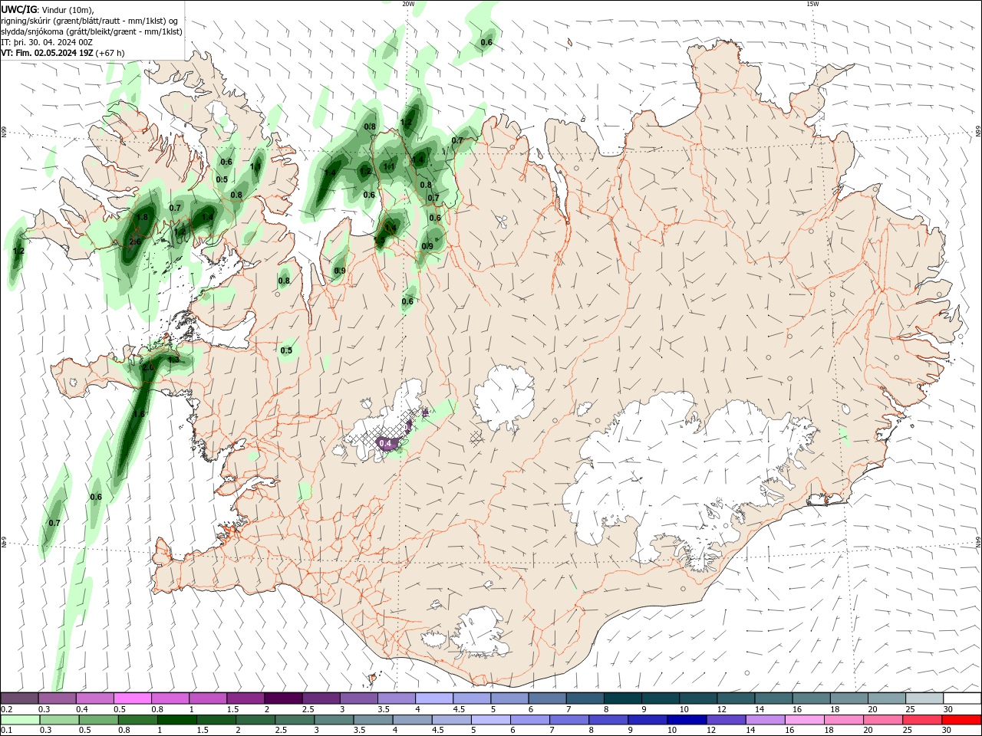Click the 'IT: þri. 30. 04. 2024 00Z' line
982x736 pixels.
click(47, 42)
